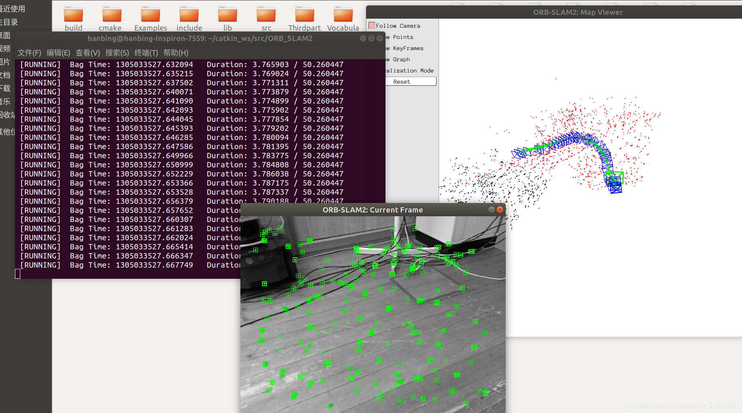Toggle Show Graph in Map Viewer
742x413 pixels.
coord(398,59)
